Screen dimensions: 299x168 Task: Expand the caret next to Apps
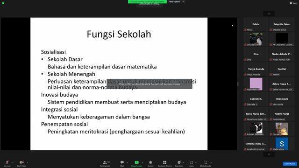pos(196,162)
